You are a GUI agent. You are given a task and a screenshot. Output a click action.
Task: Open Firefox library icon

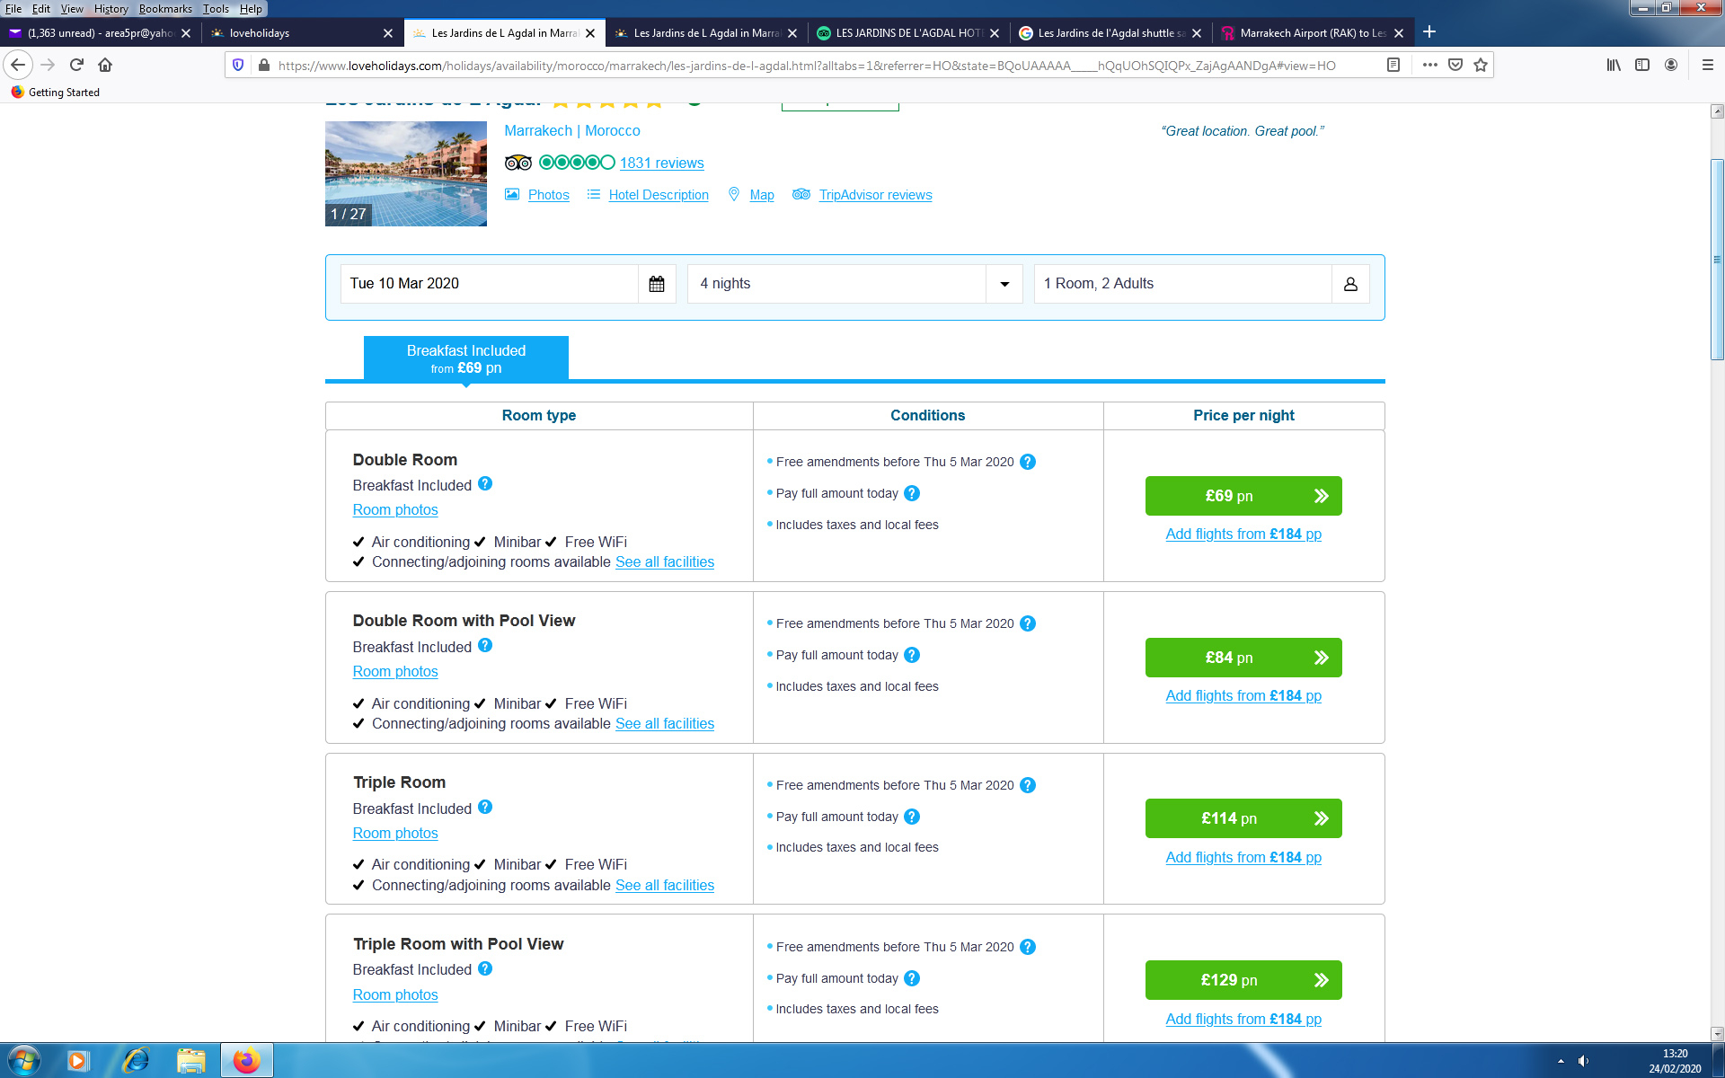[1614, 65]
